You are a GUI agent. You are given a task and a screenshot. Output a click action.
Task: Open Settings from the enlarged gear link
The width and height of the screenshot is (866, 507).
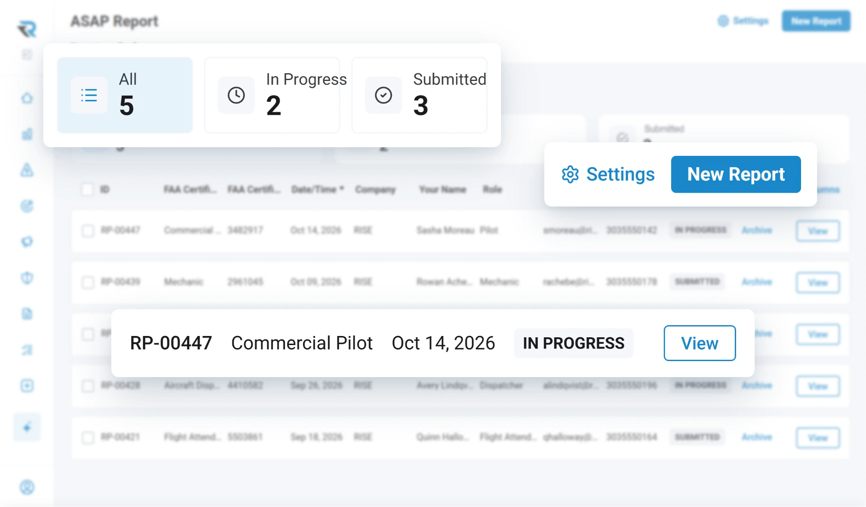[x=608, y=174]
